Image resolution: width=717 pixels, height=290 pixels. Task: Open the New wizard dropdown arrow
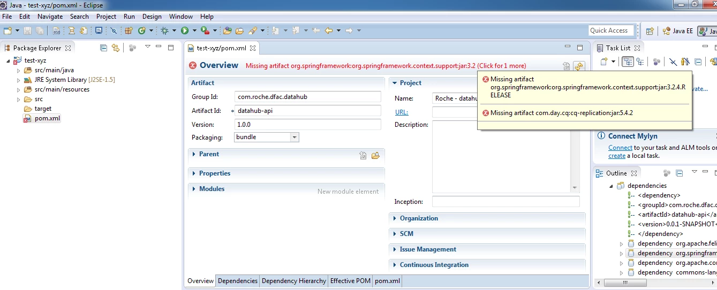pos(17,31)
